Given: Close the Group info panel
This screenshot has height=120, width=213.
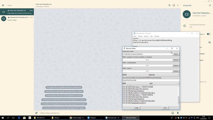Looking at the screenshot, I should coord(210,5).
